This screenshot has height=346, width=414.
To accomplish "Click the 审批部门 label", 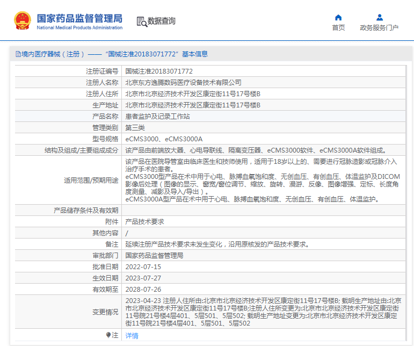I will pos(105,256).
